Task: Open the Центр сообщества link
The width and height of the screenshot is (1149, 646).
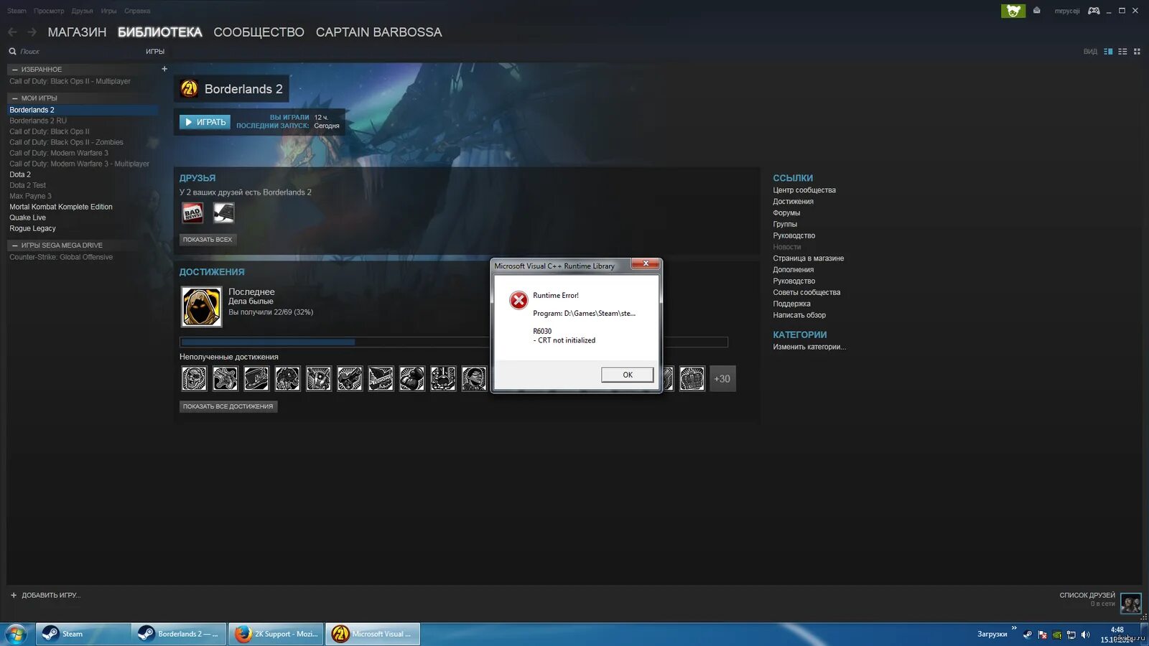Action: click(x=804, y=190)
